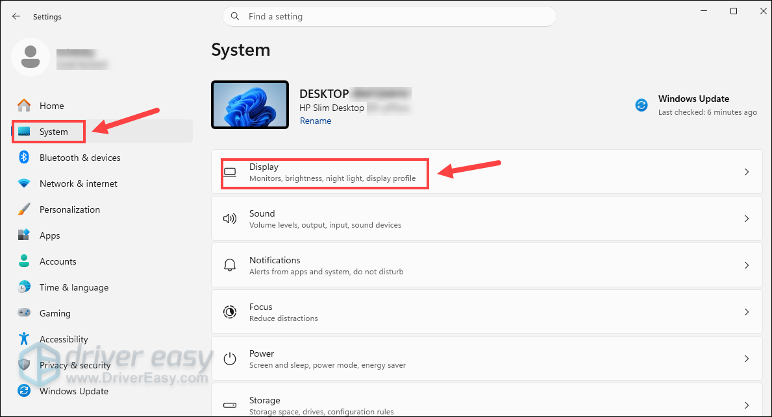Click the Power icon
The image size is (772, 417).
tap(229, 359)
